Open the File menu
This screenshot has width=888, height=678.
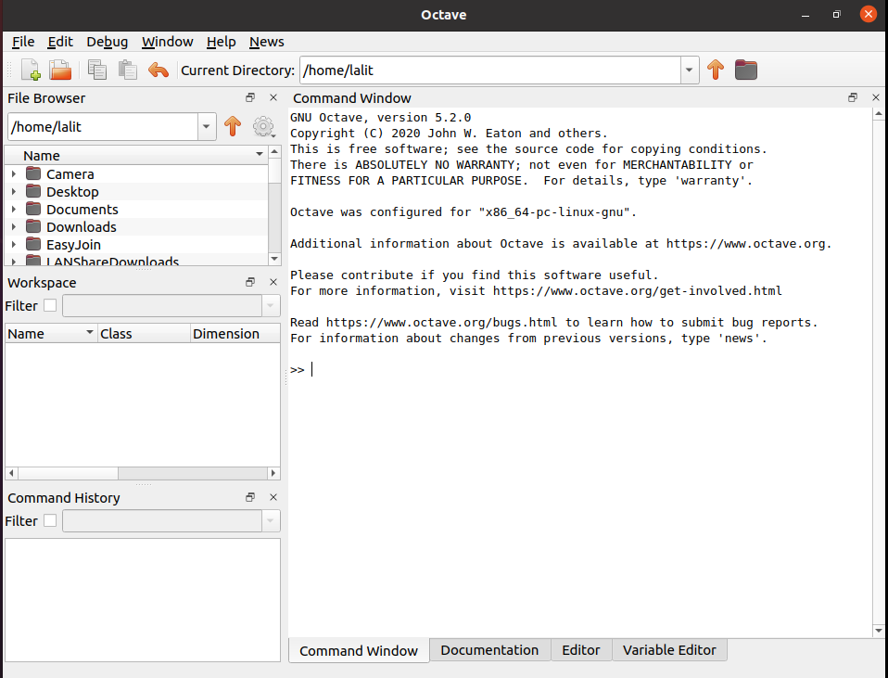point(23,42)
